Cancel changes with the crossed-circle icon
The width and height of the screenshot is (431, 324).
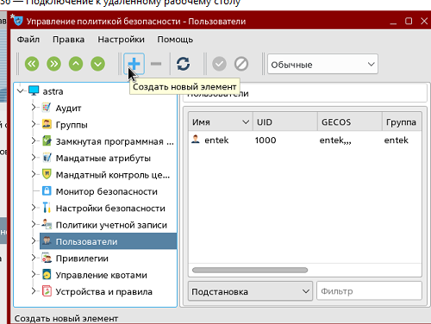(x=241, y=64)
